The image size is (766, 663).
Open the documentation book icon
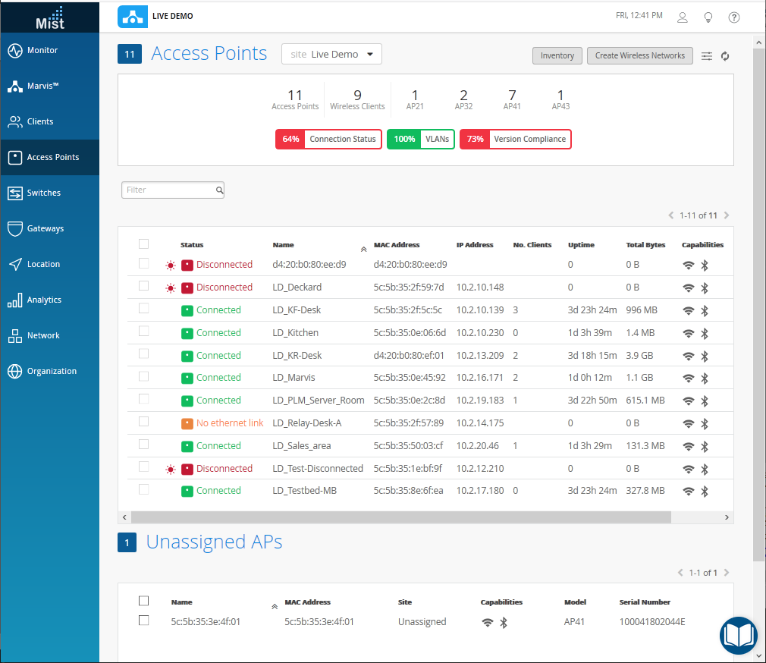point(739,635)
